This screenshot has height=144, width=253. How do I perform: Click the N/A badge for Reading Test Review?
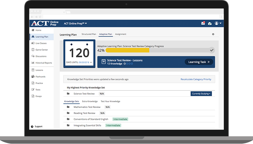pos(102,113)
